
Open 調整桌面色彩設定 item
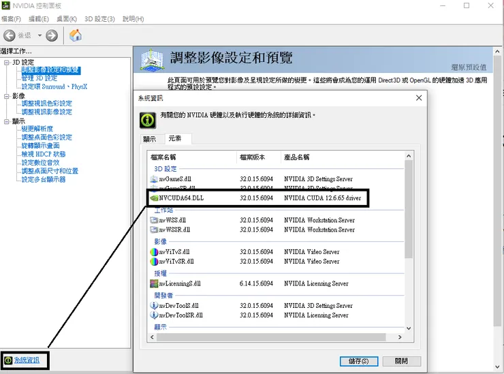(x=46, y=138)
